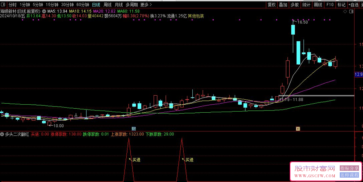
Task: Toggle the right side panel icon
Action: [351, 12]
